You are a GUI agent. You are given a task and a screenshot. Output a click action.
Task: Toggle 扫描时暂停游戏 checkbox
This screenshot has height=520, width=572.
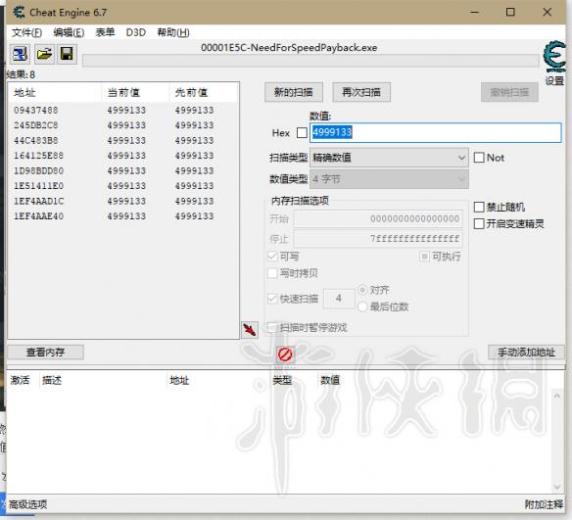pos(272,327)
